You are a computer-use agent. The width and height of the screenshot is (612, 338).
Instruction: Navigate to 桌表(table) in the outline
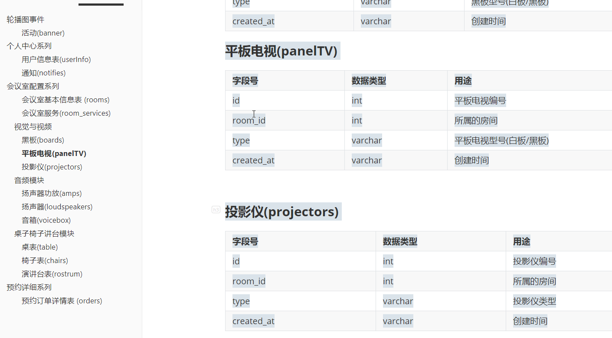pos(39,247)
